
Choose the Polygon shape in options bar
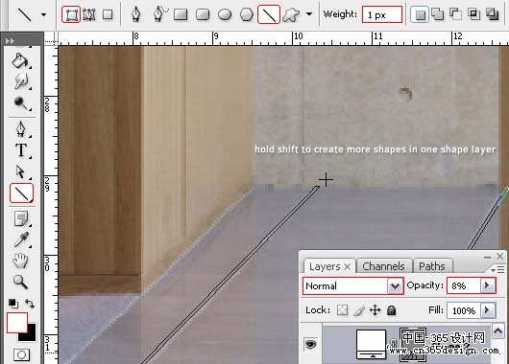tap(247, 14)
